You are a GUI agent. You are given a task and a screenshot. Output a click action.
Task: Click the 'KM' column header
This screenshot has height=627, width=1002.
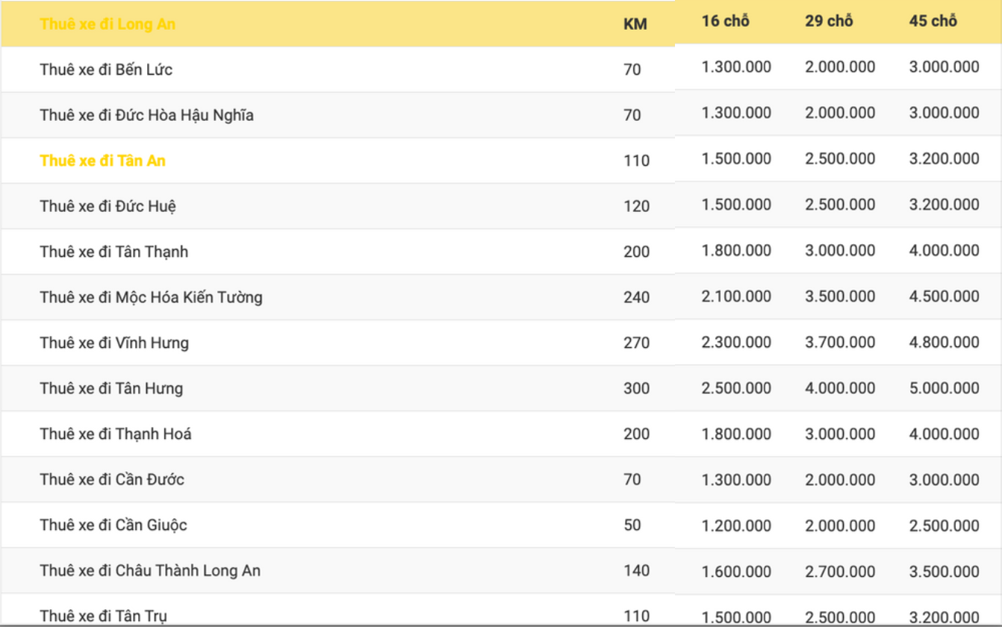click(x=635, y=24)
